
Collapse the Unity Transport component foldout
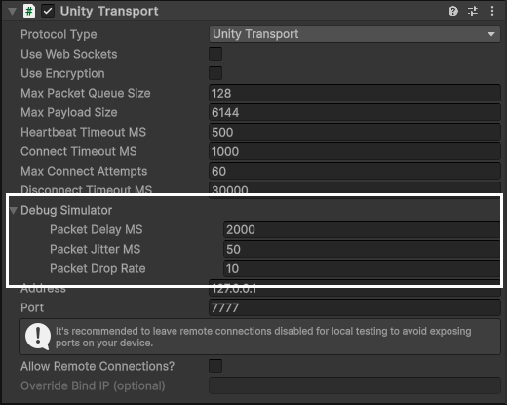pyautogui.click(x=12, y=12)
